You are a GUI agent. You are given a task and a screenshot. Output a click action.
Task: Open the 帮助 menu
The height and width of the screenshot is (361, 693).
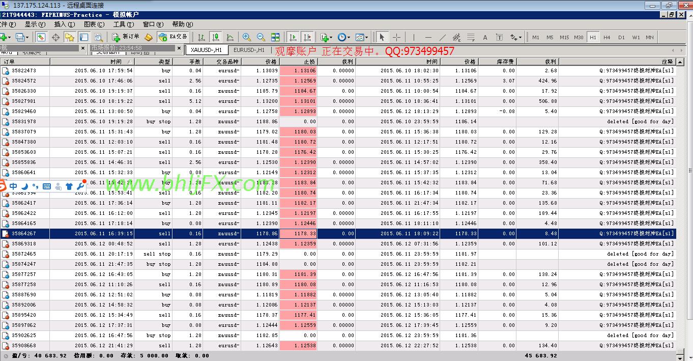pyautogui.click(x=182, y=24)
